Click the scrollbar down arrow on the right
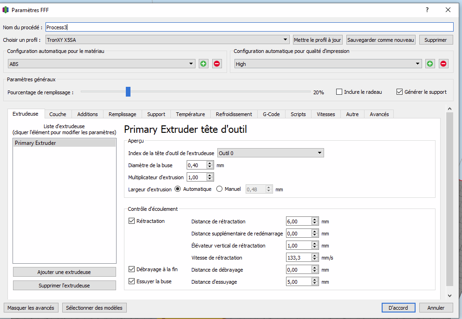Screen dimensions: 462x319 point(449,295)
